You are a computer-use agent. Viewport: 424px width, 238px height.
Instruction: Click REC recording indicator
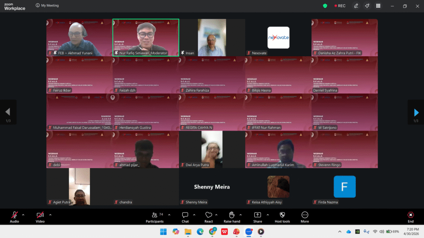coord(340,6)
